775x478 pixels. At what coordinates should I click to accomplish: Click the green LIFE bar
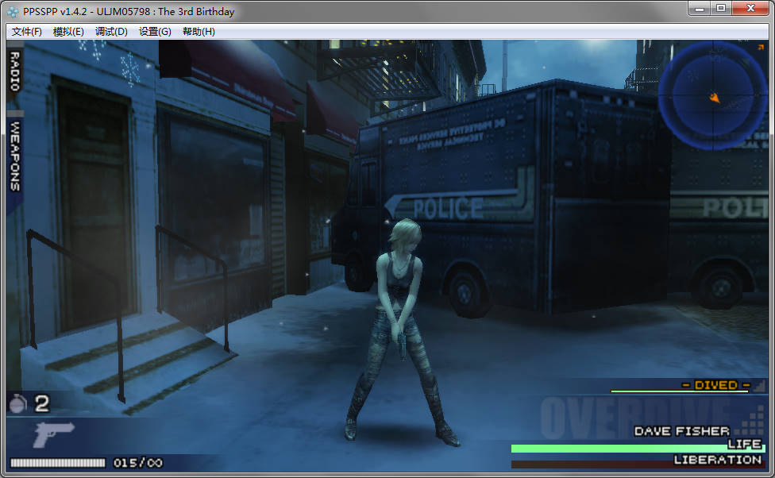coord(638,449)
